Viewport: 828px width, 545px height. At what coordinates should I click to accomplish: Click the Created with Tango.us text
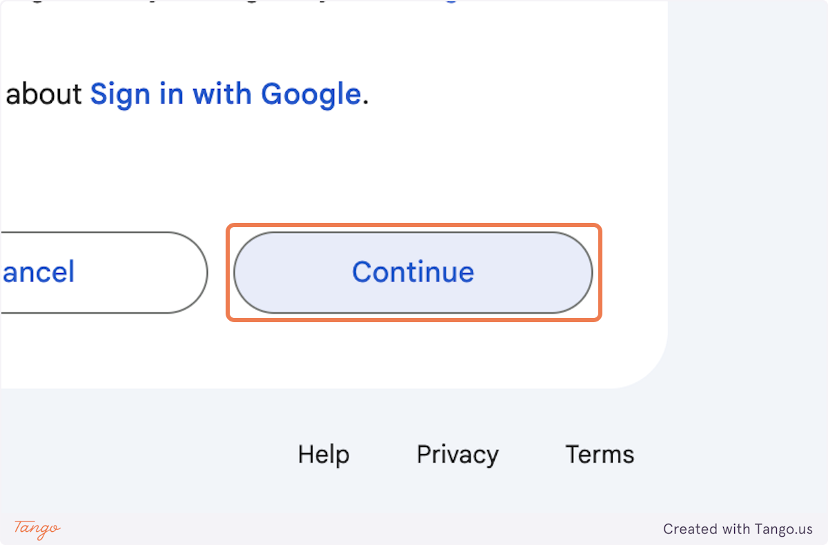tap(738, 529)
